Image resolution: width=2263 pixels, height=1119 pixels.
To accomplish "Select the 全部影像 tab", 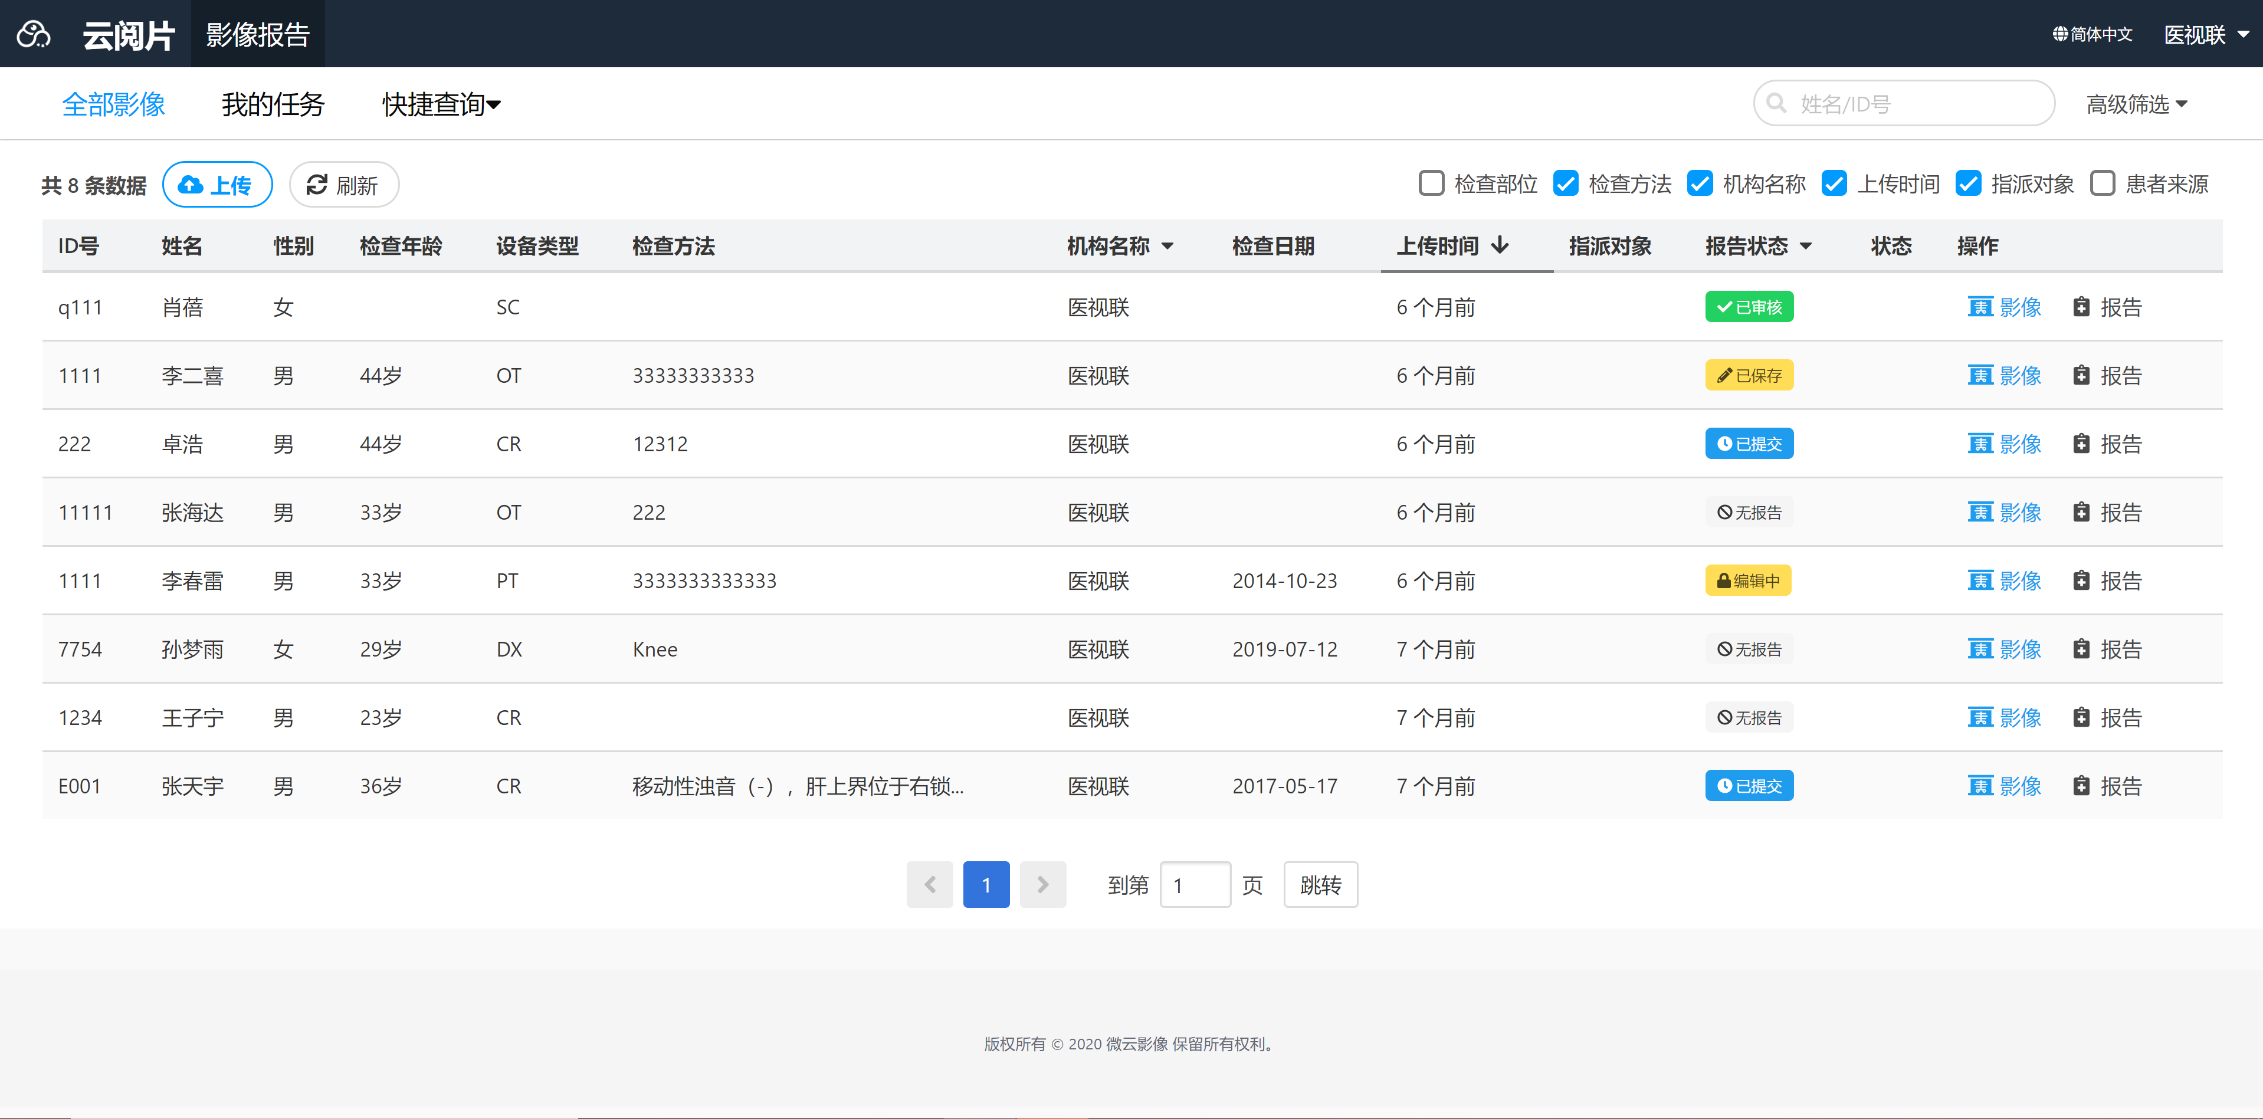I will (113, 104).
